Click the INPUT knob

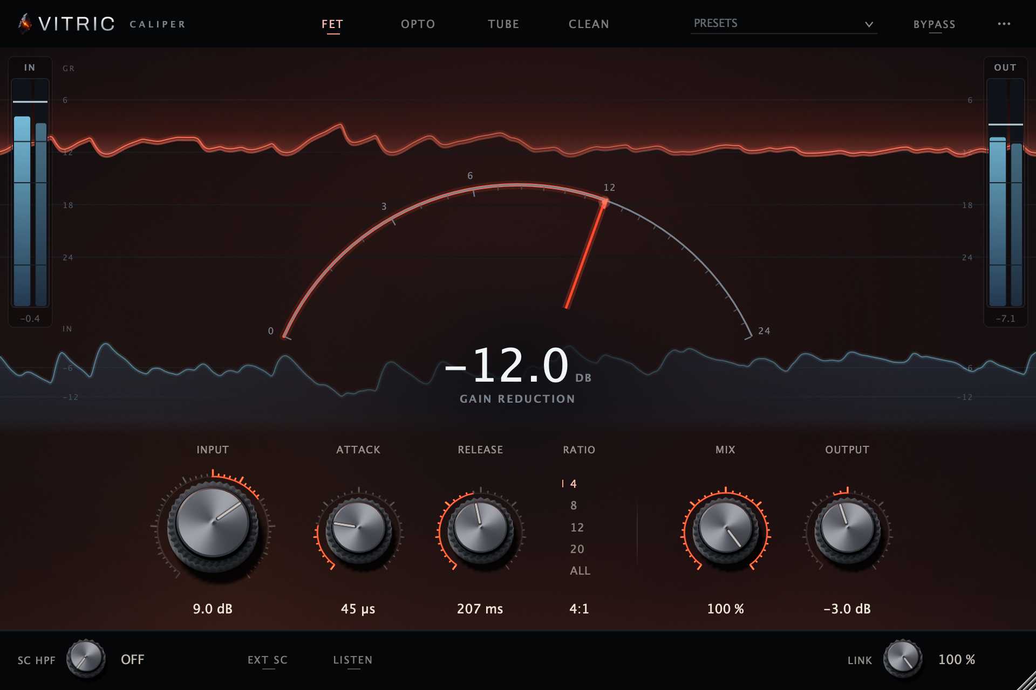(x=213, y=526)
